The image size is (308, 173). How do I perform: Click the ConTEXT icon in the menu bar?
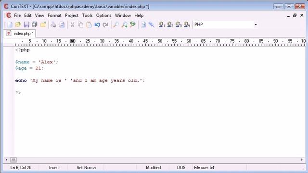pos(9,15)
